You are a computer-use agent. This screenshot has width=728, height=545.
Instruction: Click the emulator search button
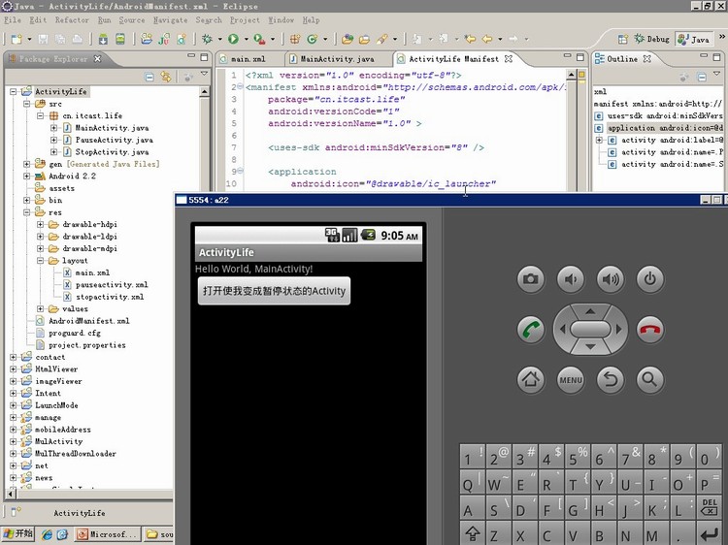(650, 380)
